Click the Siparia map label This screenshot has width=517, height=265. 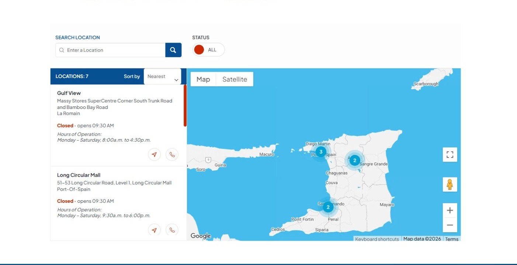click(x=322, y=230)
